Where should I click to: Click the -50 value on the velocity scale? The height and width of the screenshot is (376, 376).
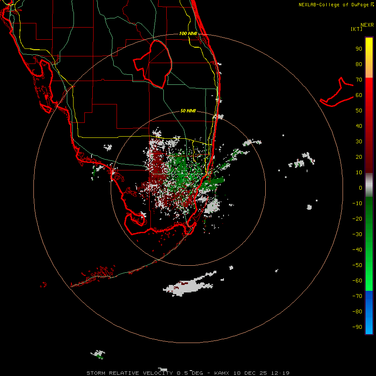point(357,265)
